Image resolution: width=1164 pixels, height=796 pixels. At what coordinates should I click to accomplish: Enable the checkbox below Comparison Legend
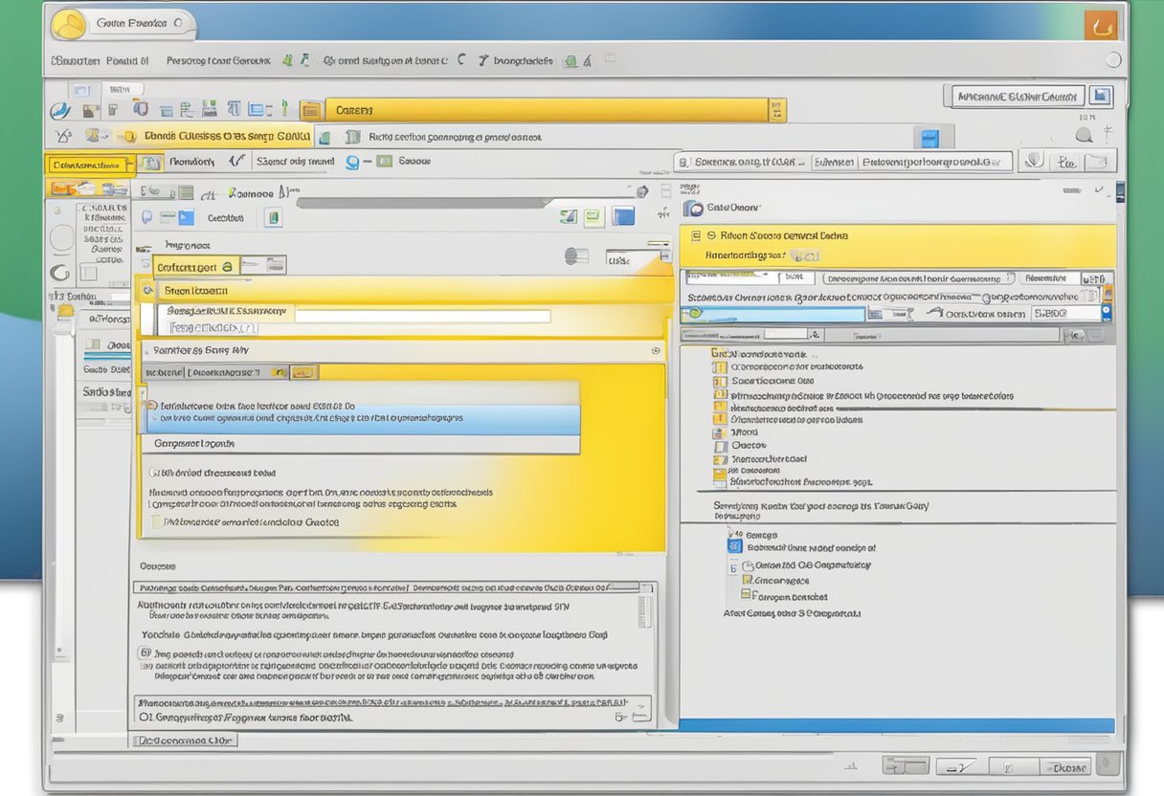pos(154,471)
